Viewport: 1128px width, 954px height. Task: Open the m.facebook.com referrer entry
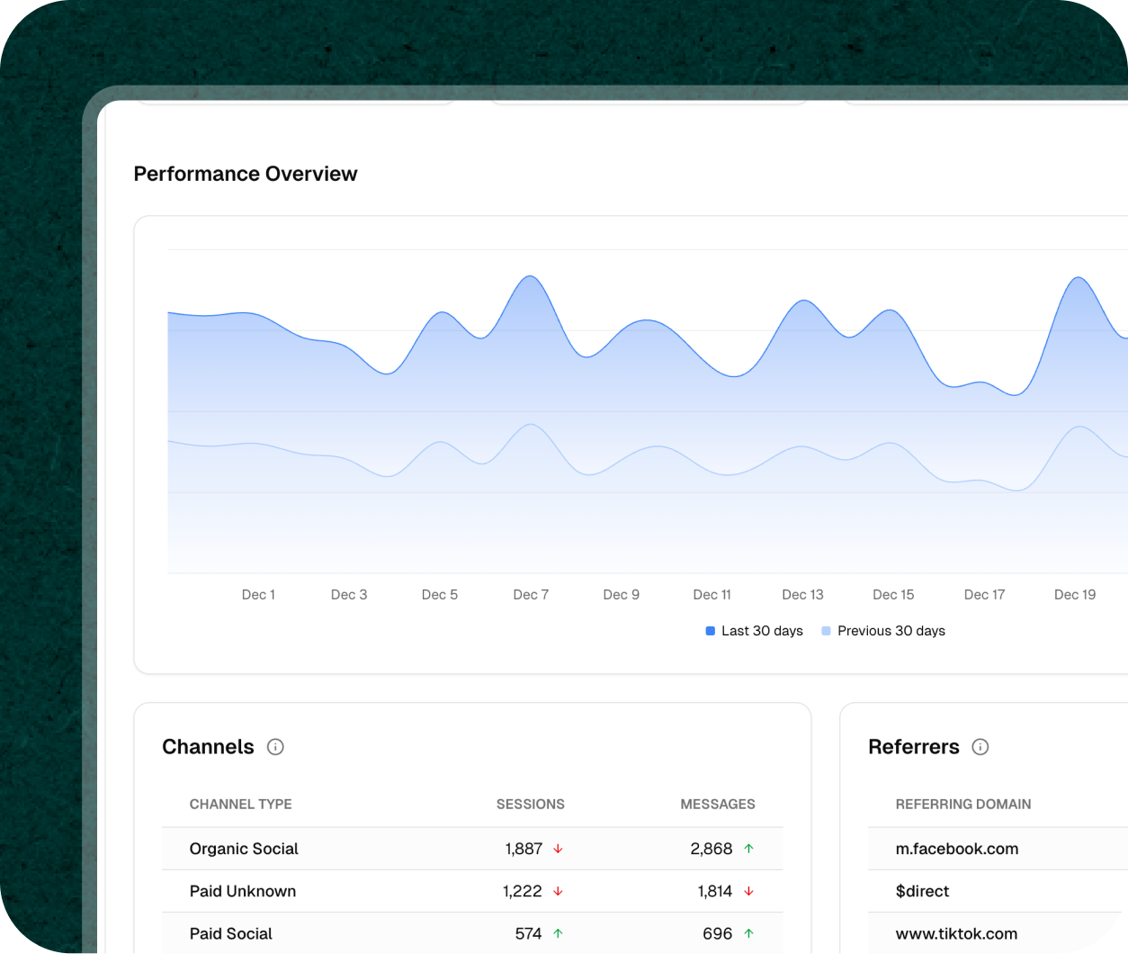pos(956,848)
